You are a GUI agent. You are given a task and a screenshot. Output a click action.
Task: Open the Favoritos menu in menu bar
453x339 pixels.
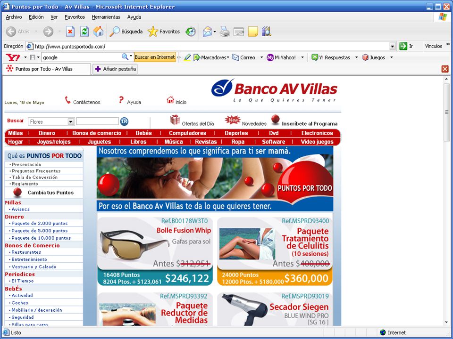[x=75, y=17]
